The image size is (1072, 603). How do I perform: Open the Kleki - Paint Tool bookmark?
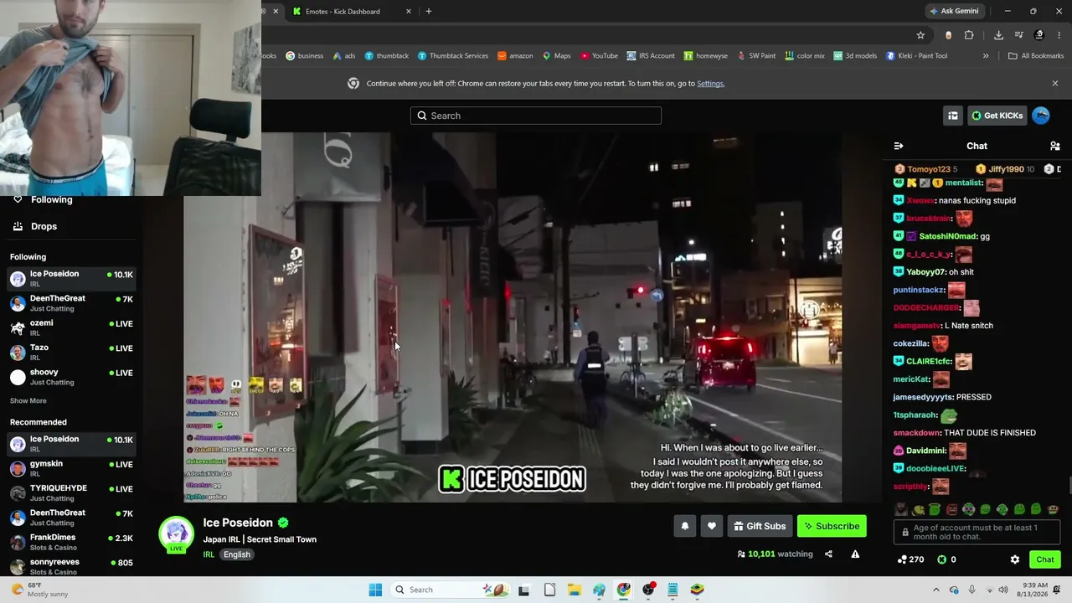pyautogui.click(x=917, y=56)
